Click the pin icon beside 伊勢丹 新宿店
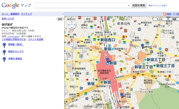 (x=4, y=59)
